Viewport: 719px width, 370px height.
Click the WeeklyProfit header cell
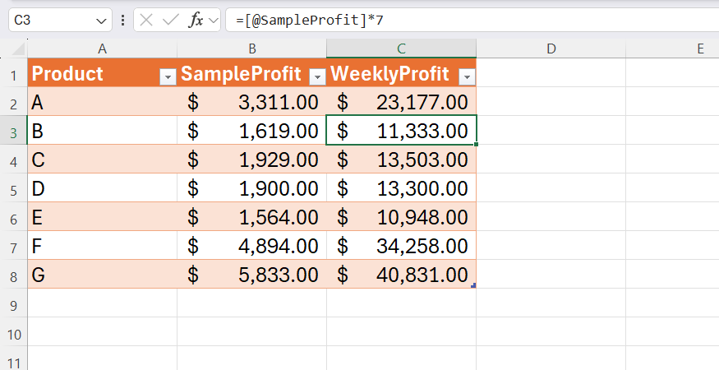tap(401, 72)
